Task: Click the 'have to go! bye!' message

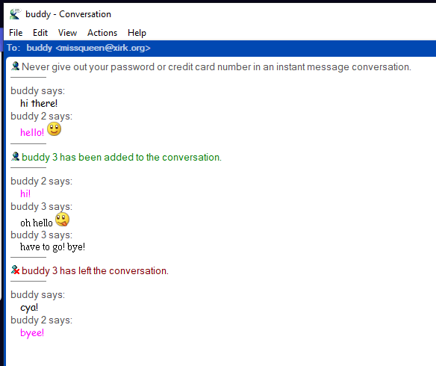Action: coord(52,247)
